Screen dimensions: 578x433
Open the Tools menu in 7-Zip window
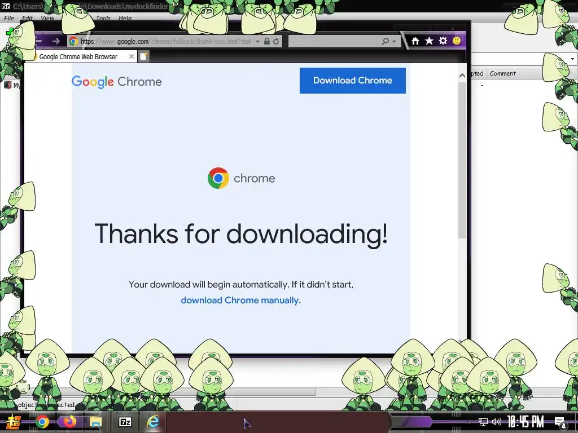(x=103, y=17)
